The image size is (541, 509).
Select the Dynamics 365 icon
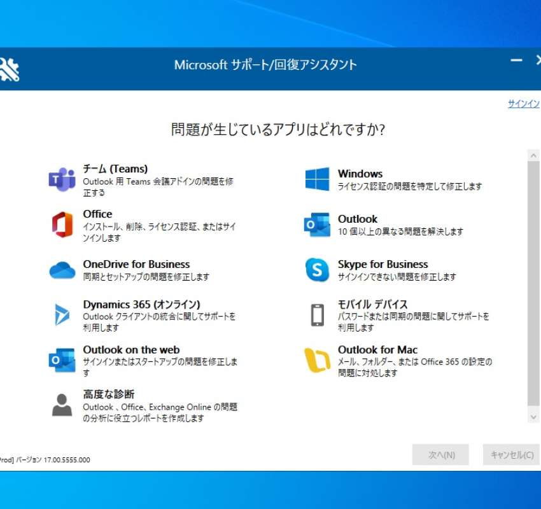pos(62,315)
